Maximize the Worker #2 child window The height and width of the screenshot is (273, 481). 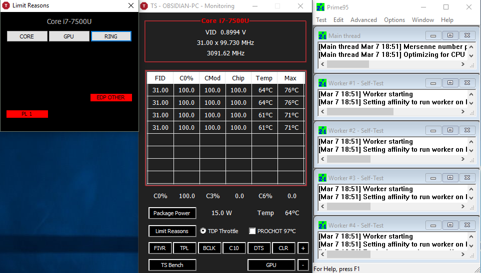click(x=450, y=130)
